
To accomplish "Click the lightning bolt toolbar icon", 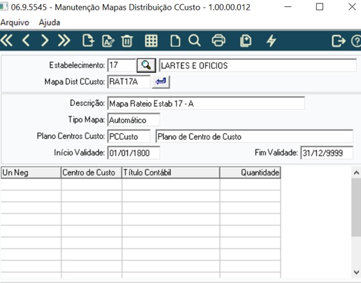I will click(x=271, y=41).
